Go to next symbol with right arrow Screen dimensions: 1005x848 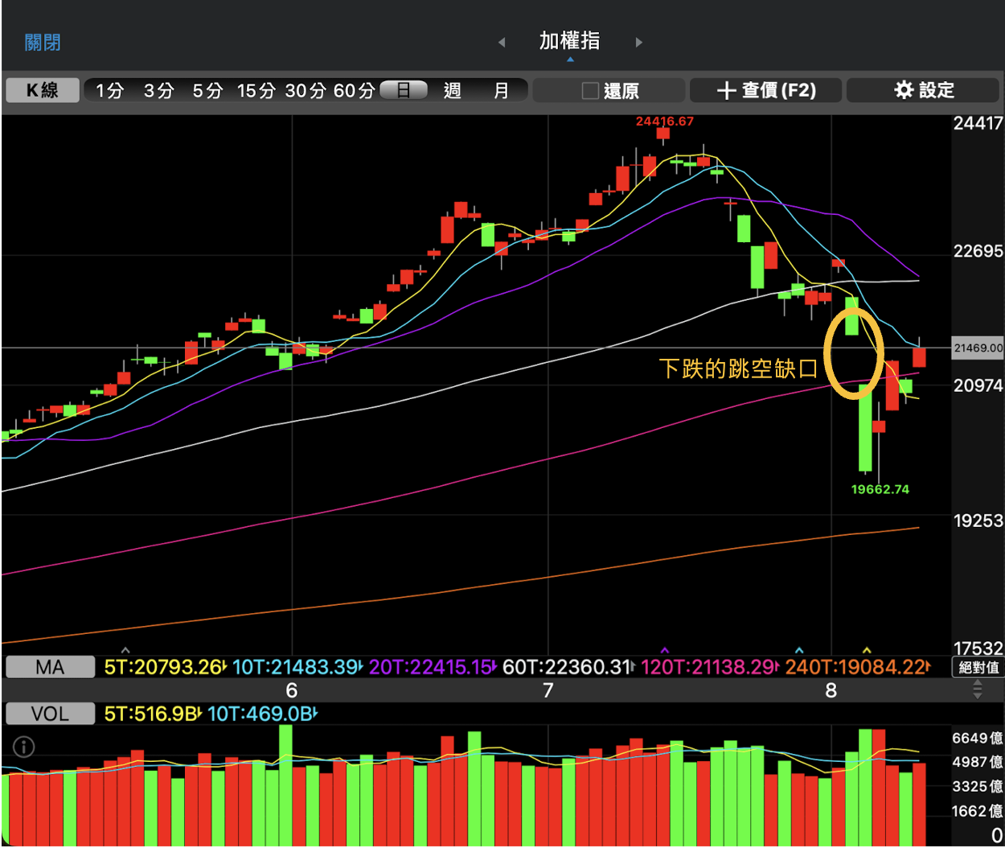pyautogui.click(x=639, y=42)
